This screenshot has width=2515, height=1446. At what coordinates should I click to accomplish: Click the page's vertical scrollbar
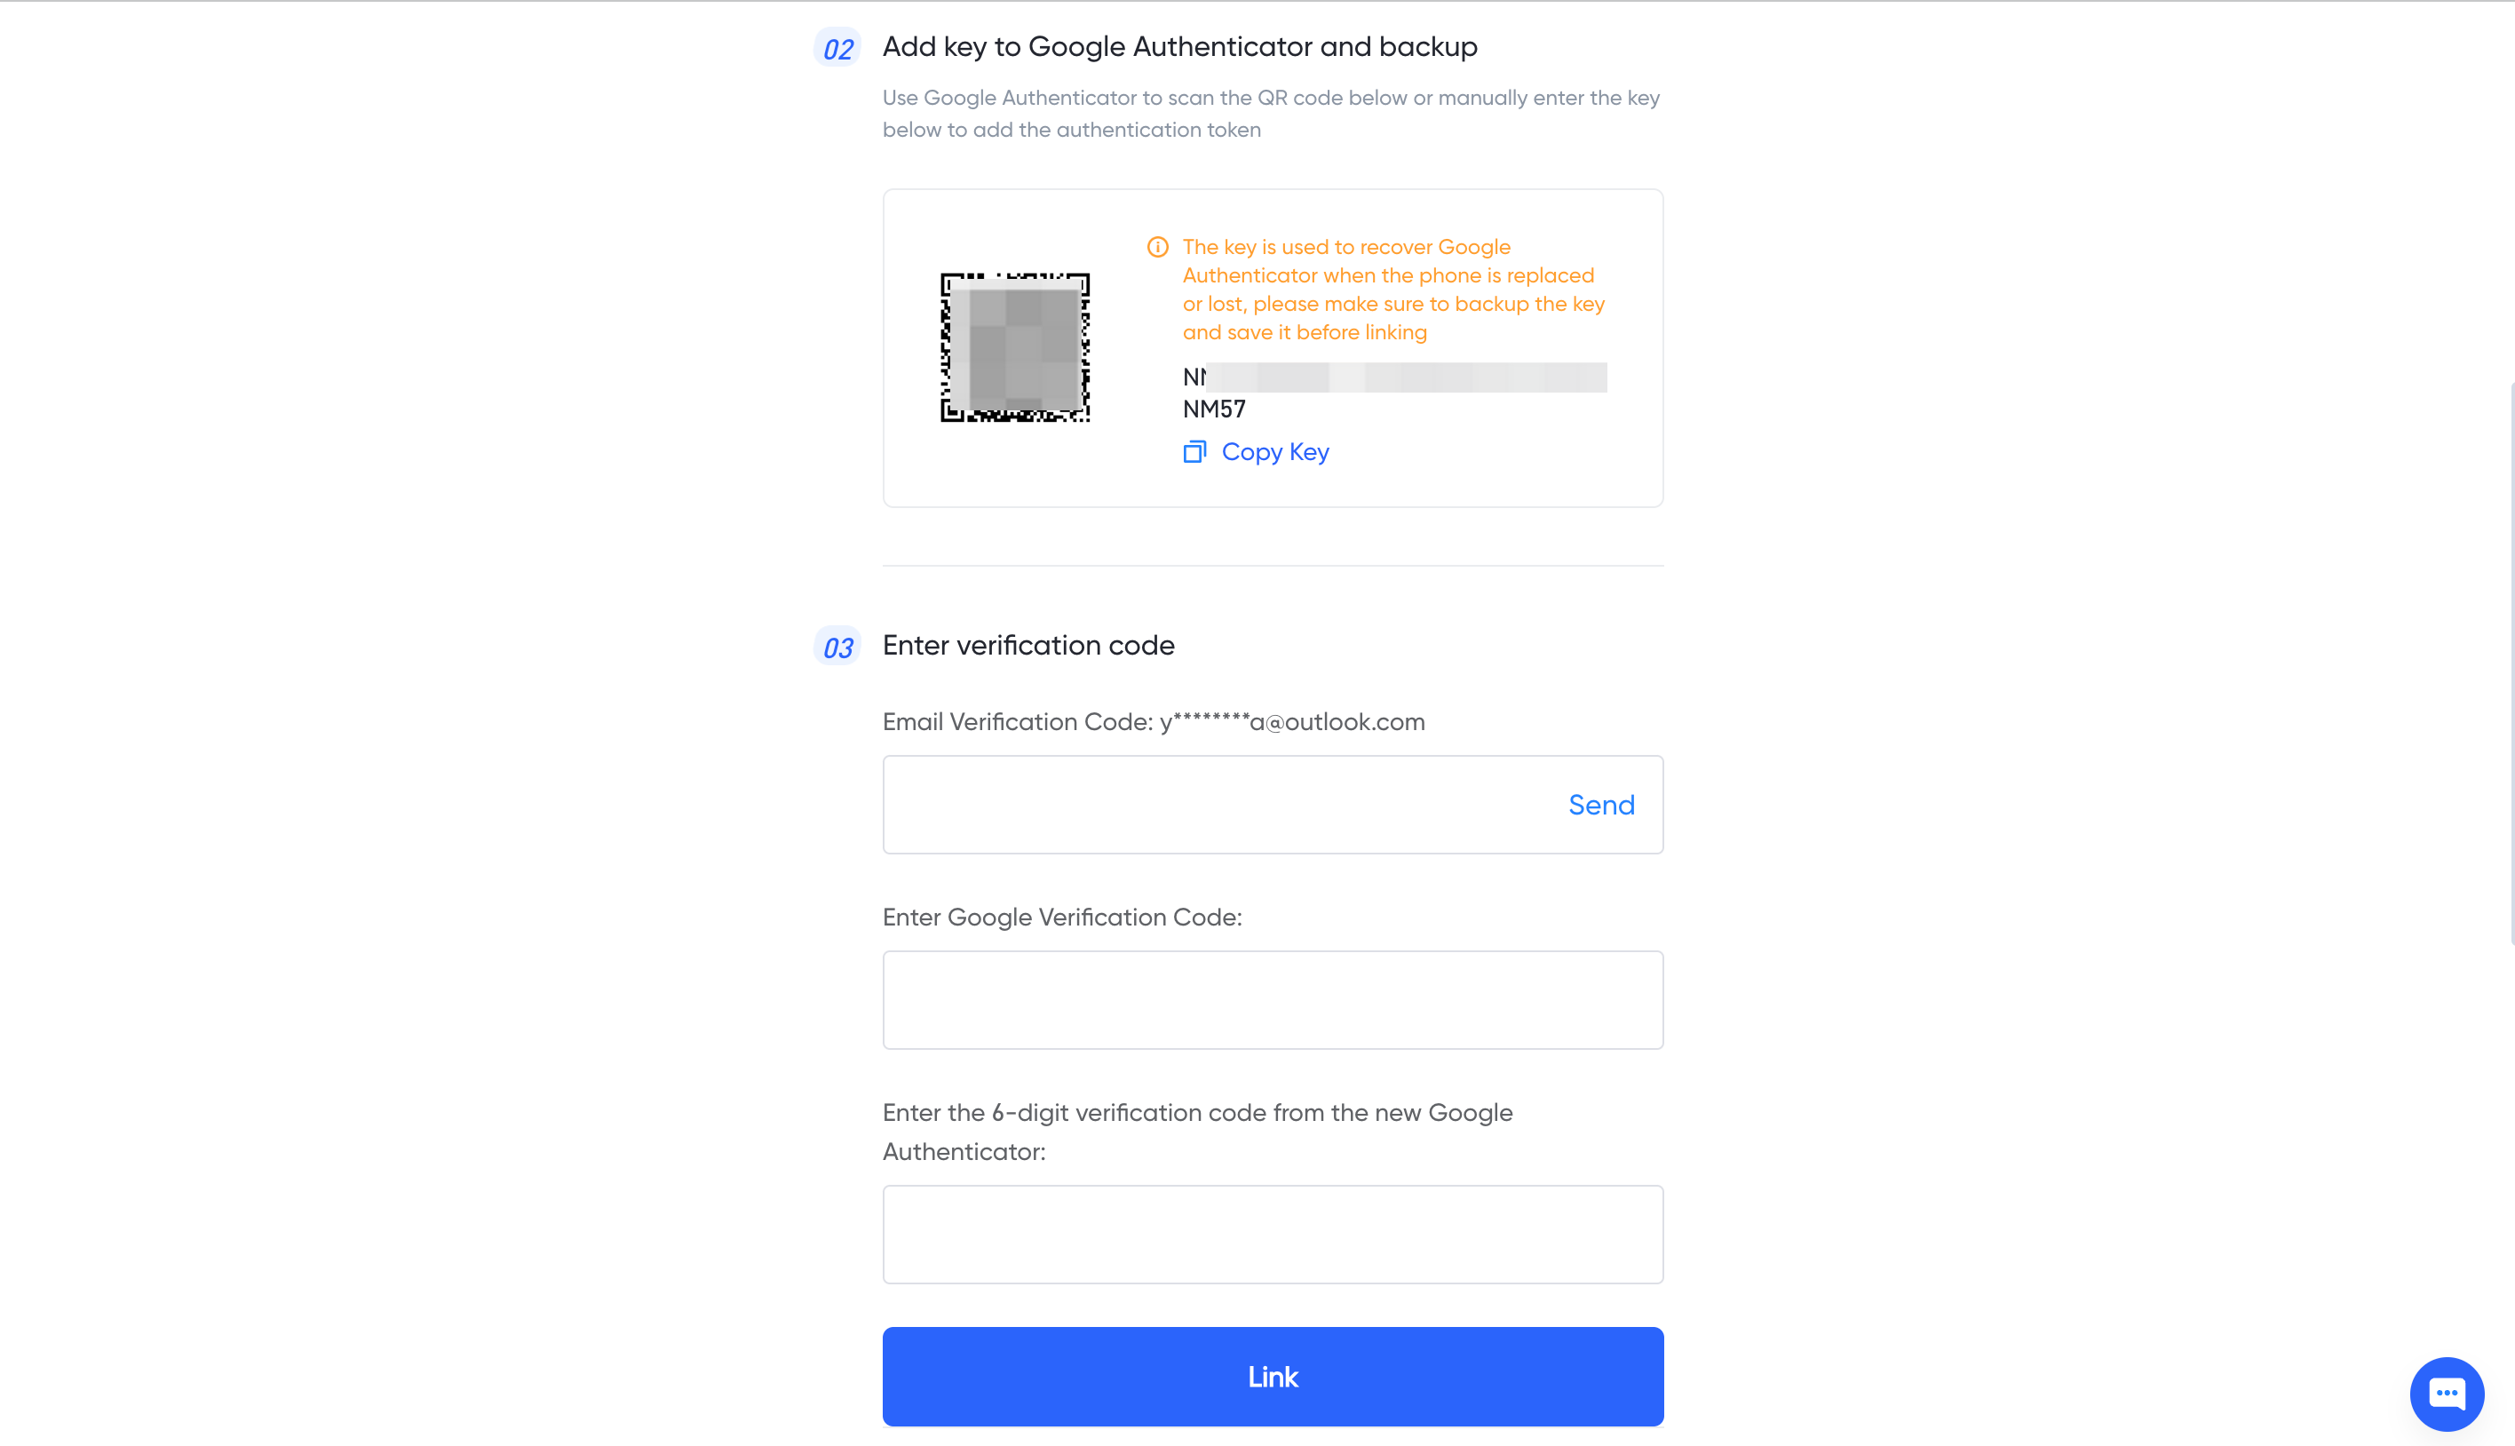[x=2511, y=663]
